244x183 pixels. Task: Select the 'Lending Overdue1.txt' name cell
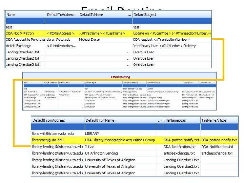coord(26,52)
